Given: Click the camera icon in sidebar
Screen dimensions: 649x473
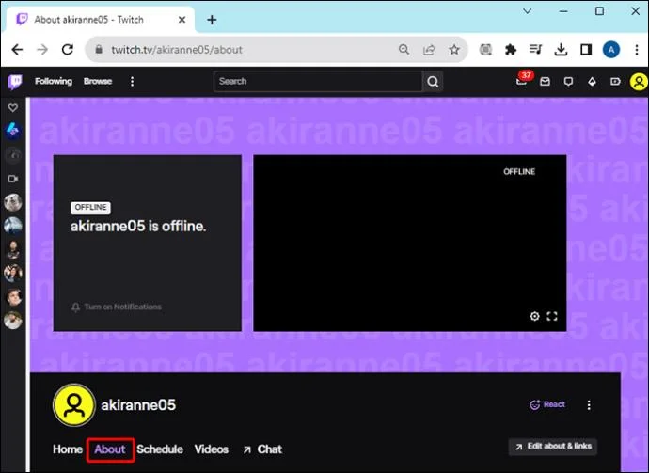Looking at the screenshot, I should (x=13, y=179).
